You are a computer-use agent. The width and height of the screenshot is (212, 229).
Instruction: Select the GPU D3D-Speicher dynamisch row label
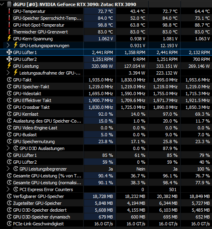point(42,217)
